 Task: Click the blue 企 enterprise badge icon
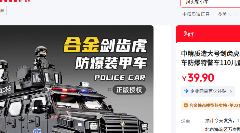tap(186, 91)
